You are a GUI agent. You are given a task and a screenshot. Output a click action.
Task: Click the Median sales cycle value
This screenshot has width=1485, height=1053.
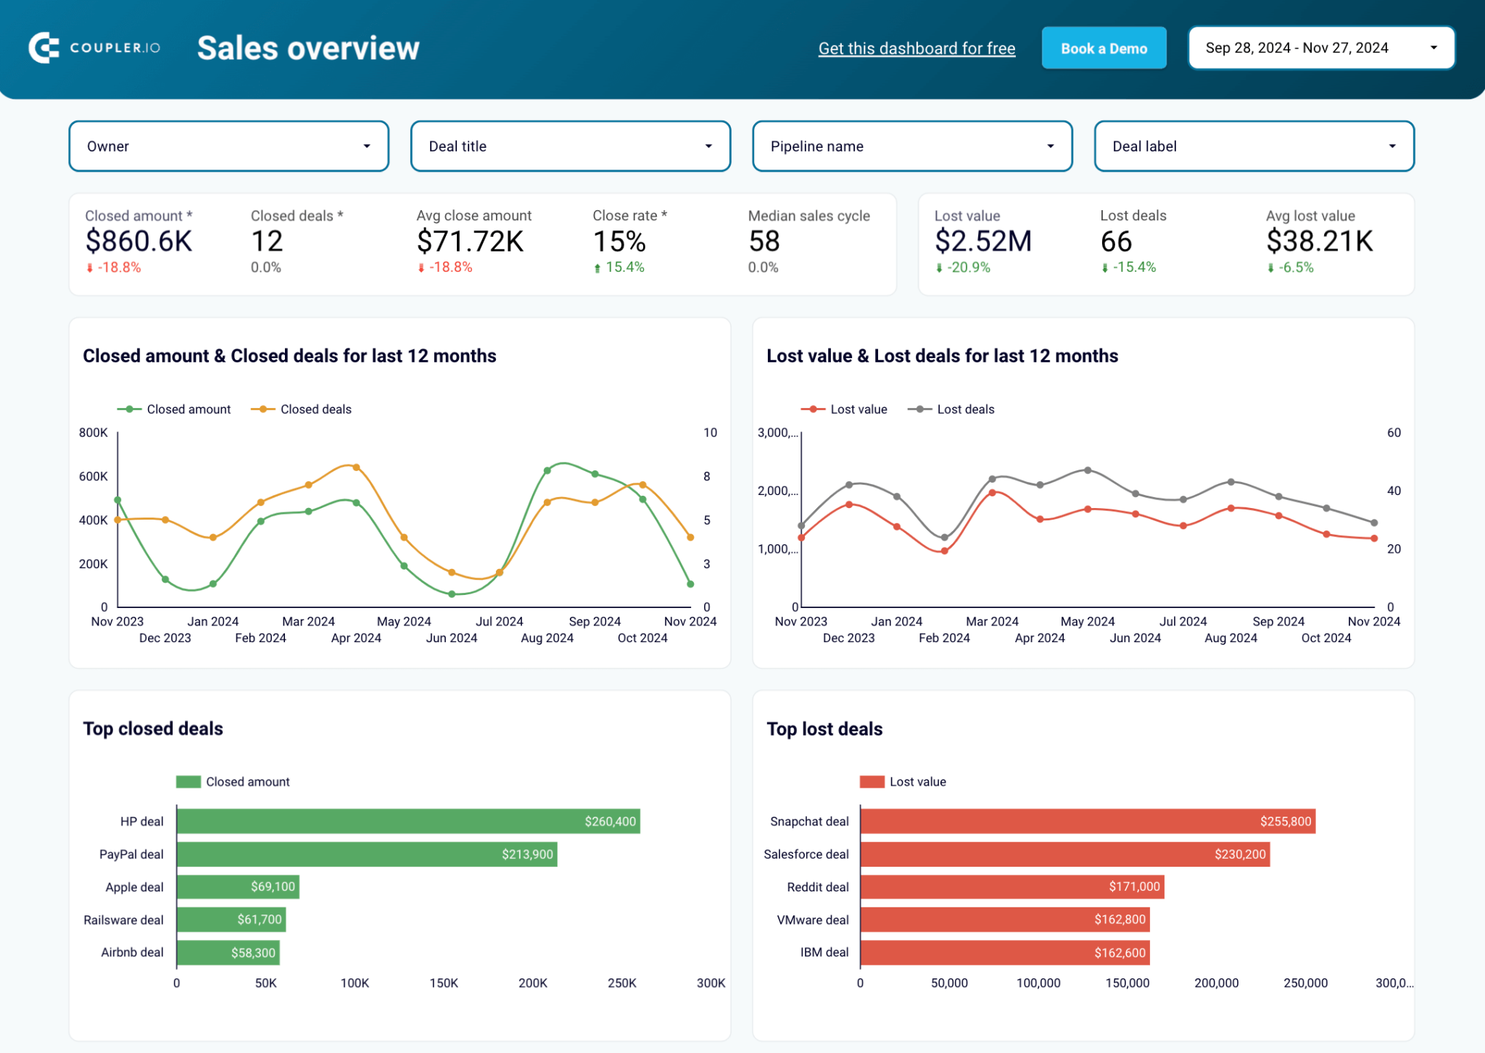(x=764, y=241)
